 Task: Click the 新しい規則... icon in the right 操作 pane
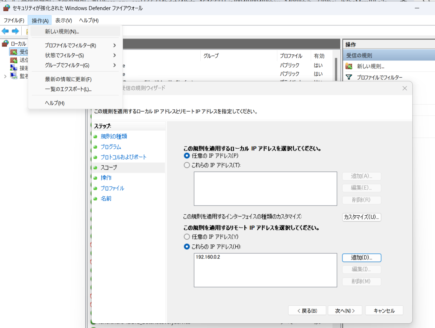coord(349,66)
